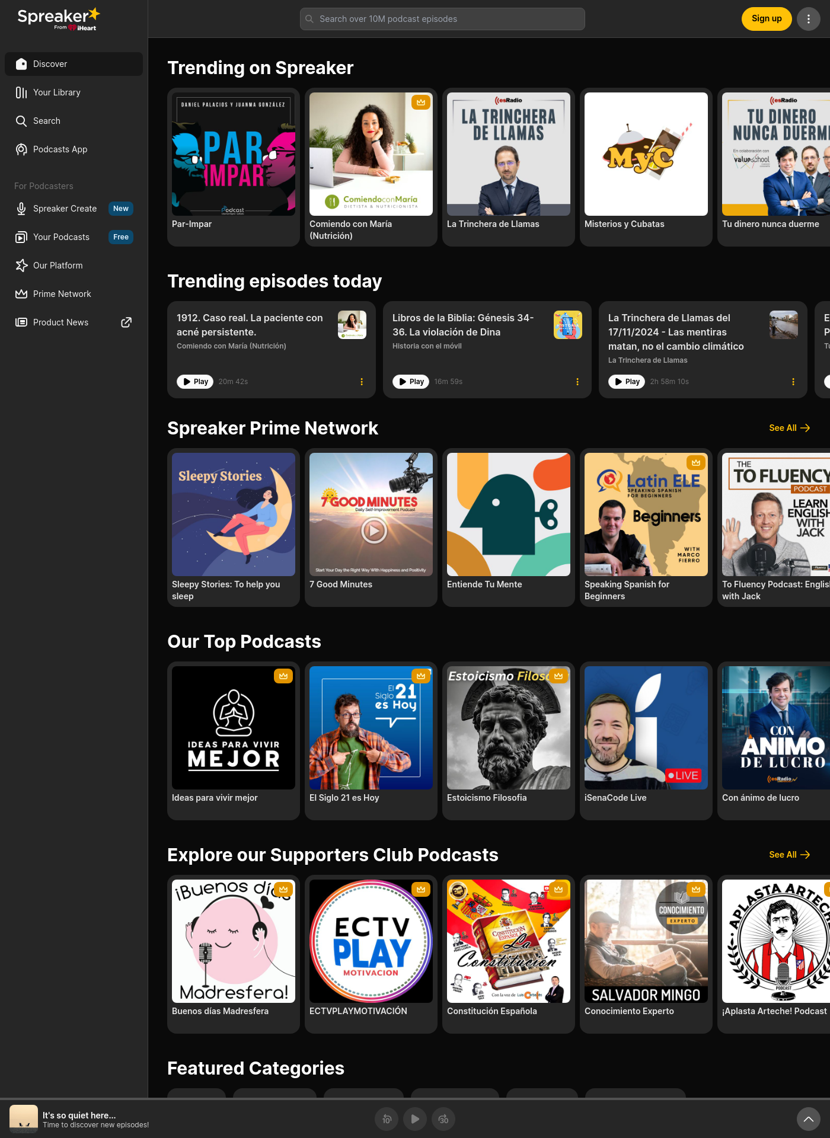The image size is (830, 1138).
Task: Click the Search magnifier icon in sidebar
Action: (x=21, y=121)
